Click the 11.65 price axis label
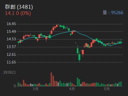 (11, 62)
